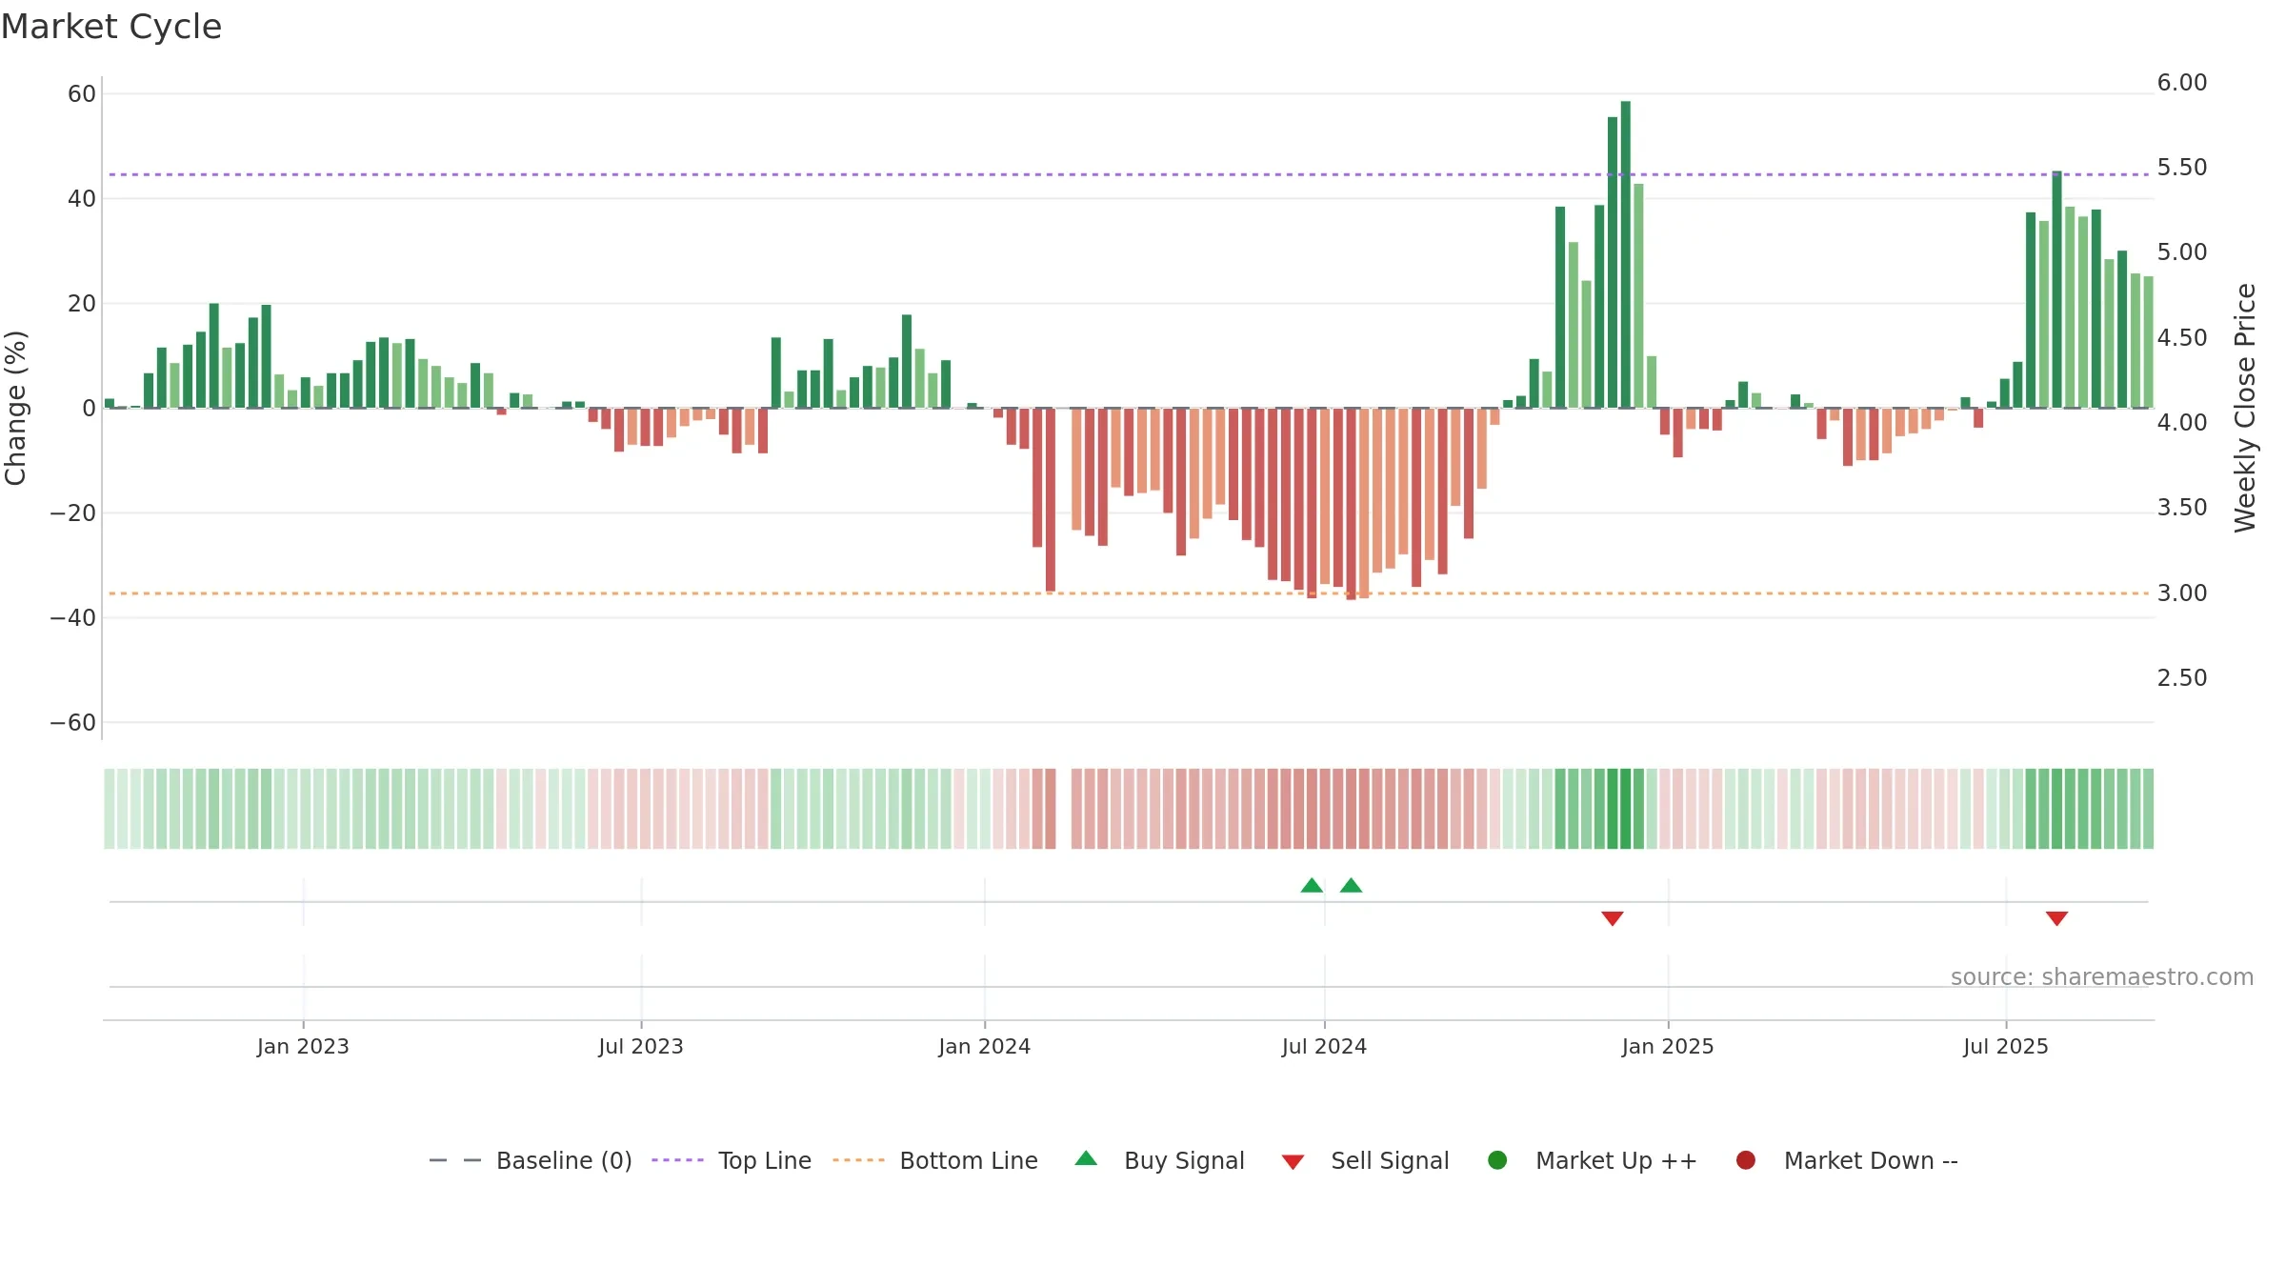2286x1286 pixels.
Task: Click the Jul 2023 axis label
Action: (x=641, y=1047)
